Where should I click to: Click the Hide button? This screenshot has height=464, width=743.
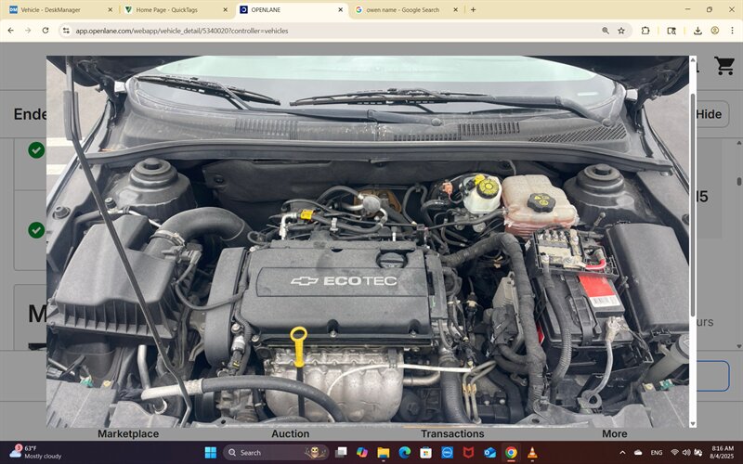[709, 114]
